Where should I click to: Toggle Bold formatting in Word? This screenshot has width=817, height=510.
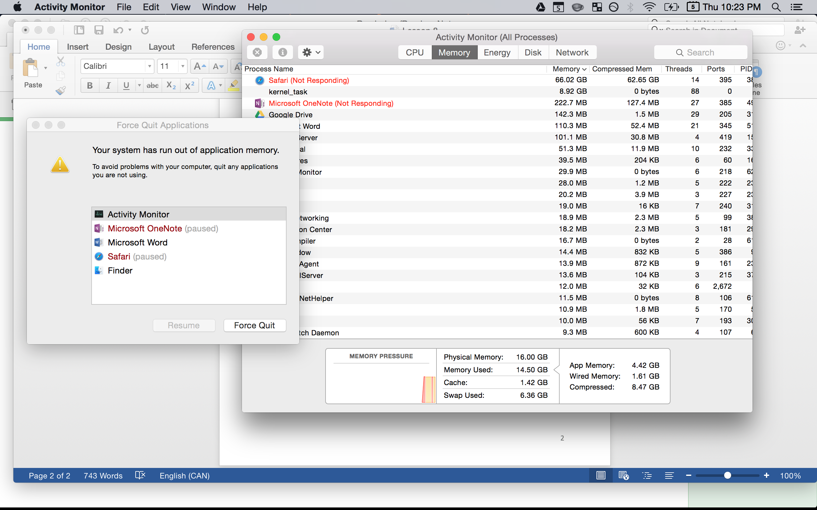tap(90, 85)
